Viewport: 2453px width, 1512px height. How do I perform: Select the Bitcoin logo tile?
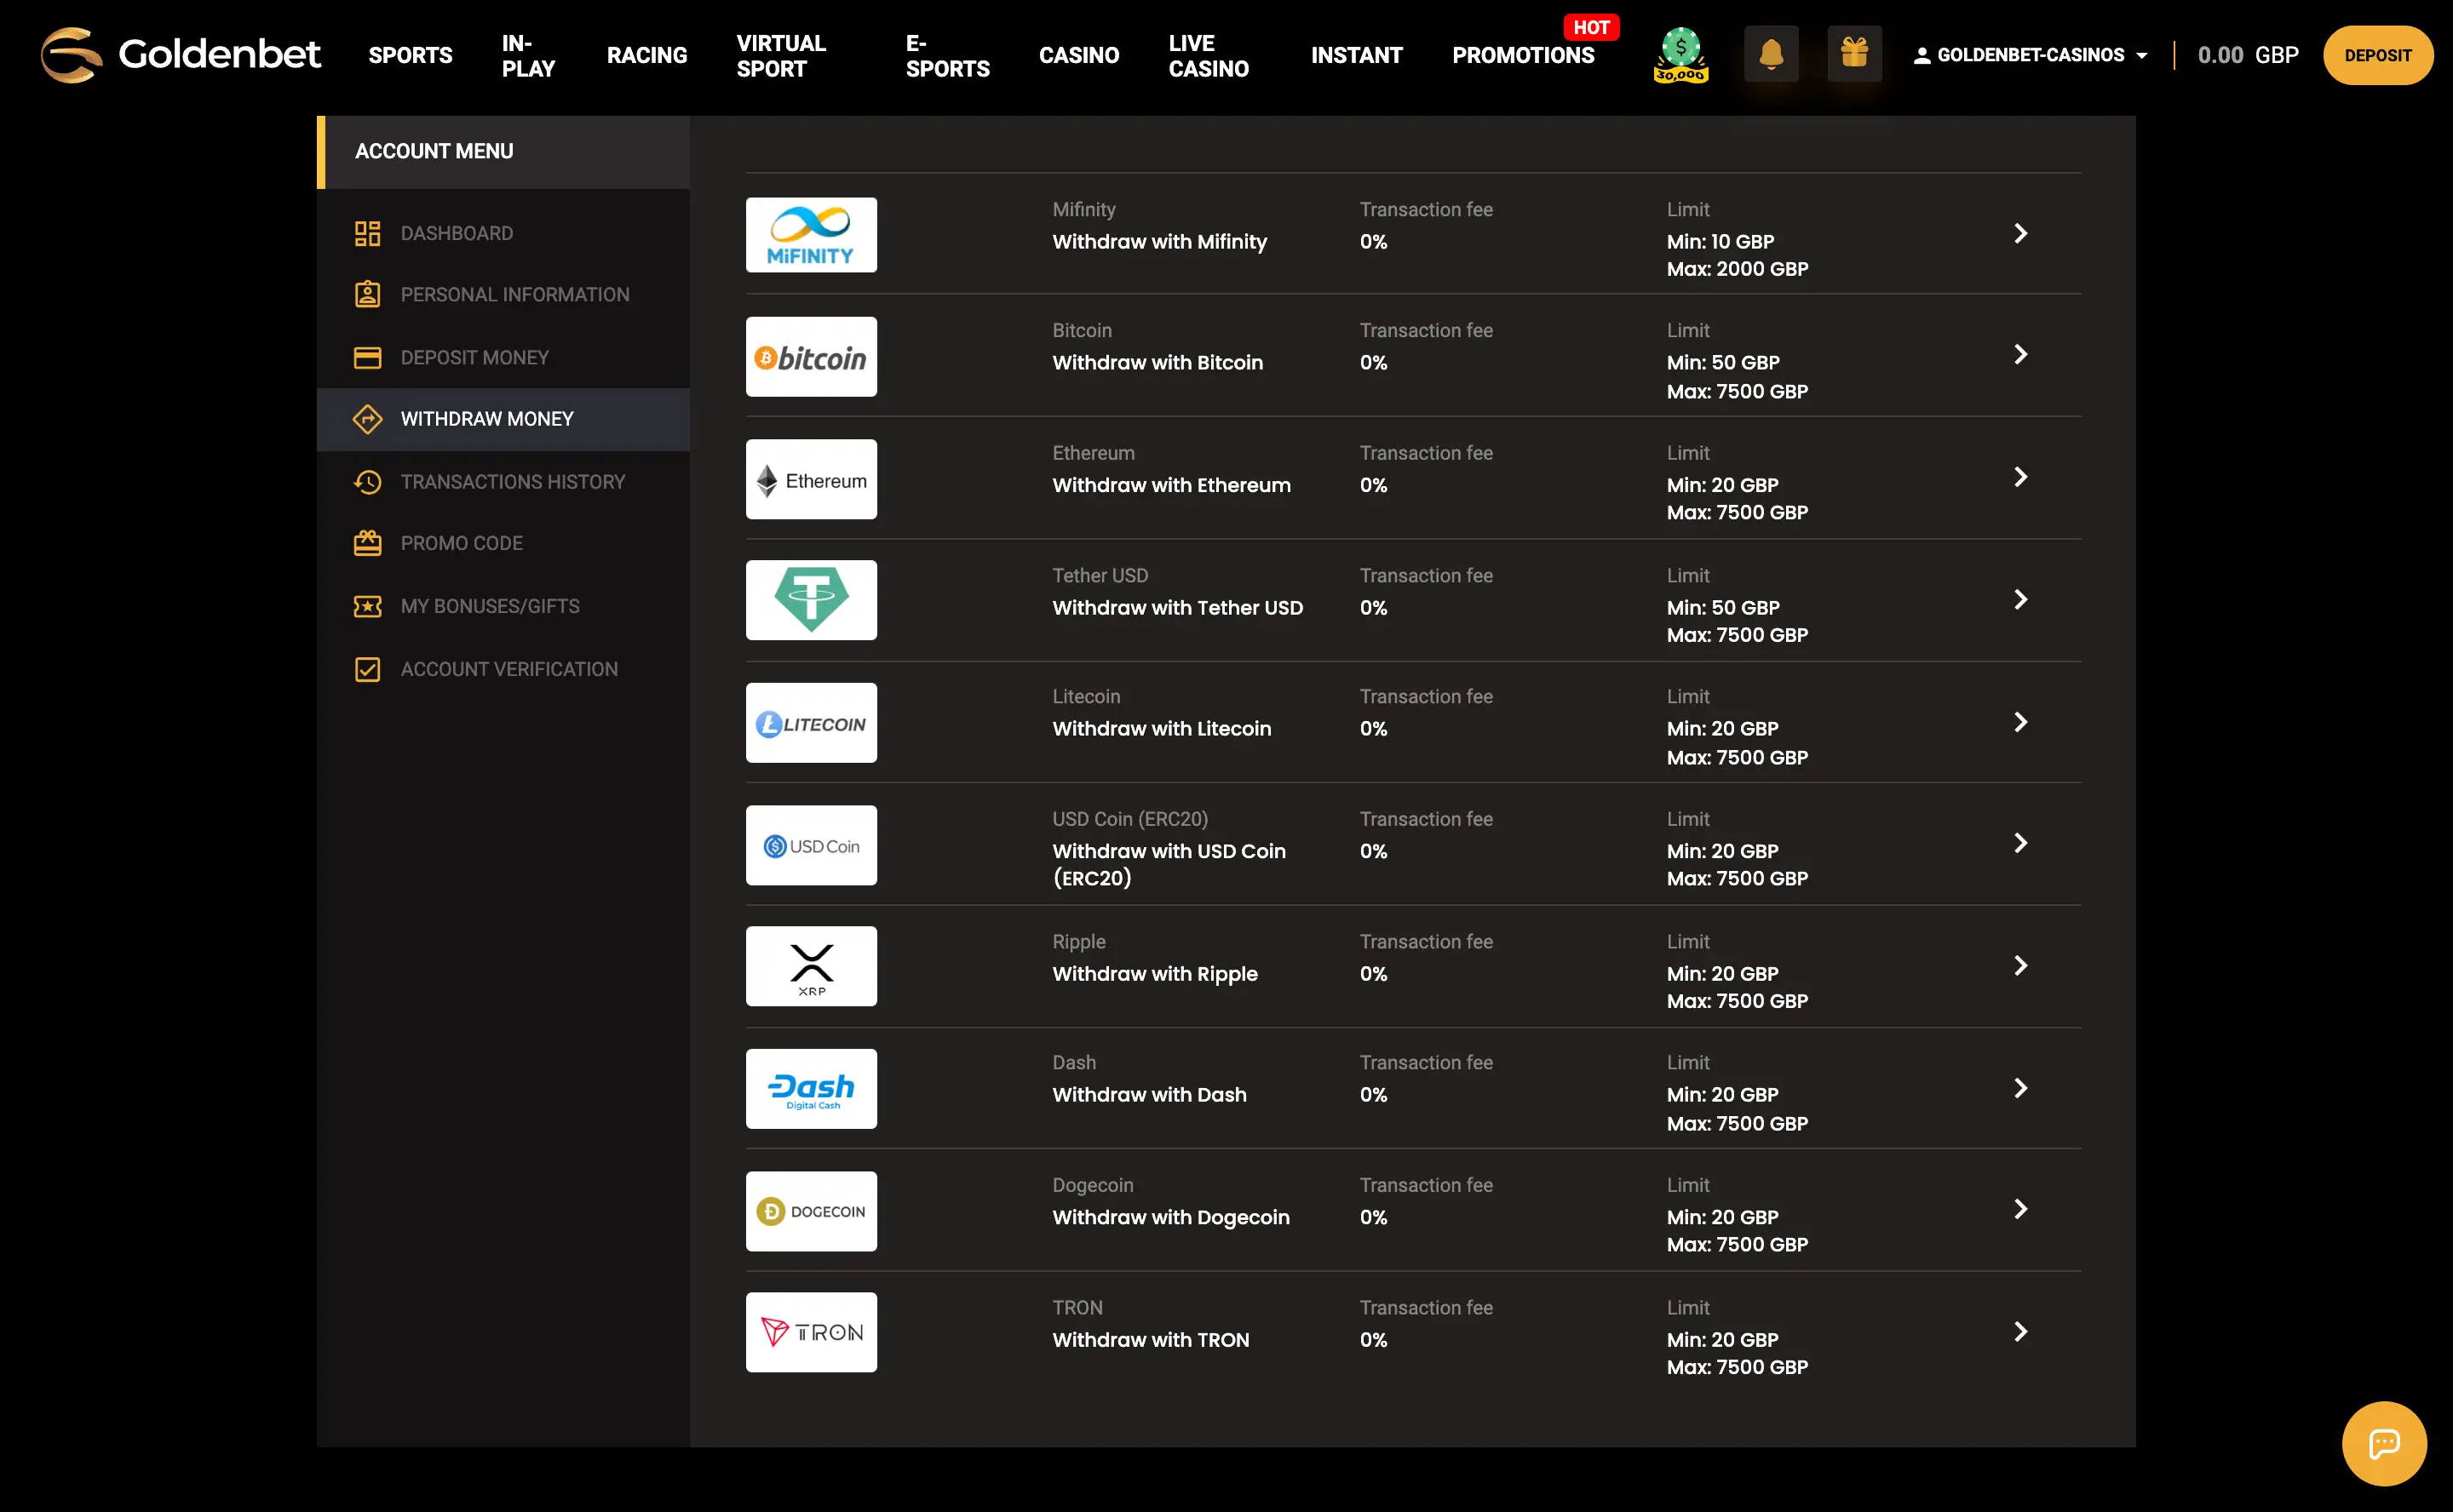[812, 357]
